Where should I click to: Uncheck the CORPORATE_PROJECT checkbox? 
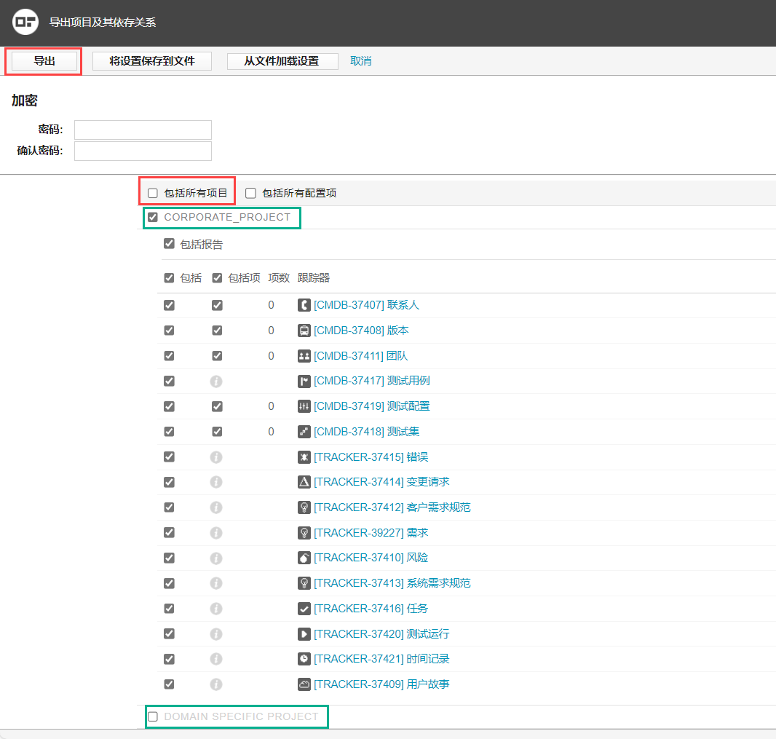pos(153,217)
